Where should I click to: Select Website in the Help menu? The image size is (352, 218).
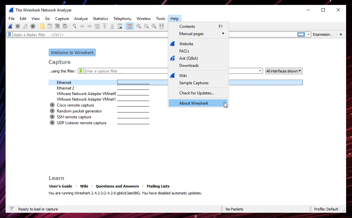point(198,44)
